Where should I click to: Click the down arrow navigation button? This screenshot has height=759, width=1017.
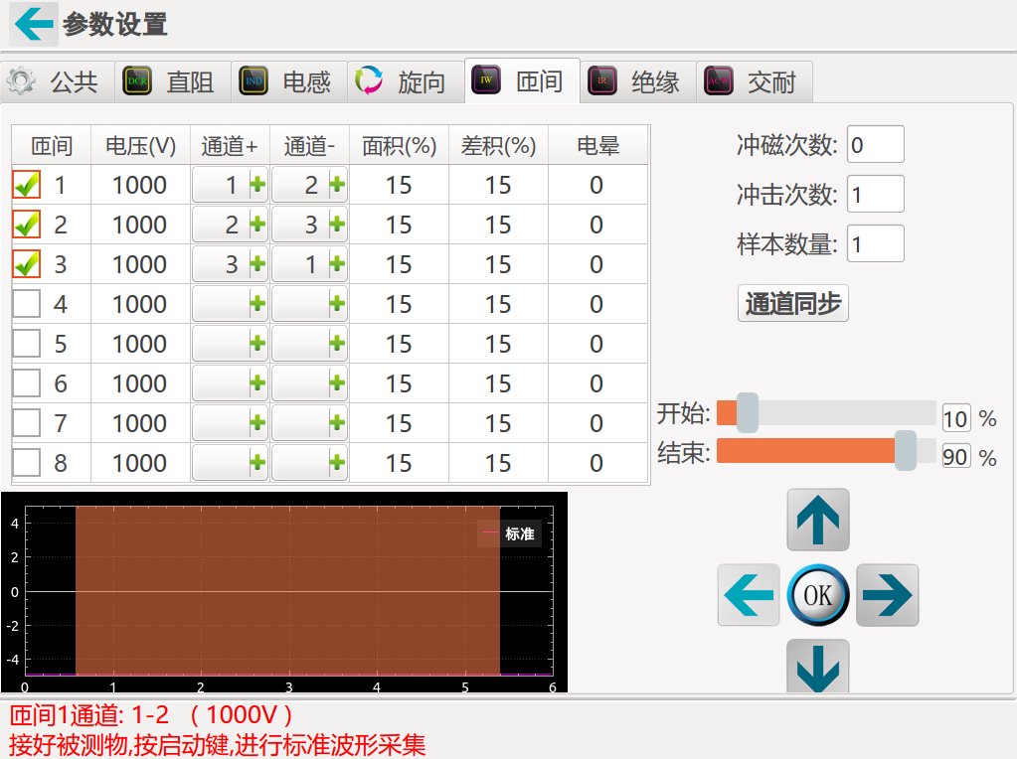point(818,667)
